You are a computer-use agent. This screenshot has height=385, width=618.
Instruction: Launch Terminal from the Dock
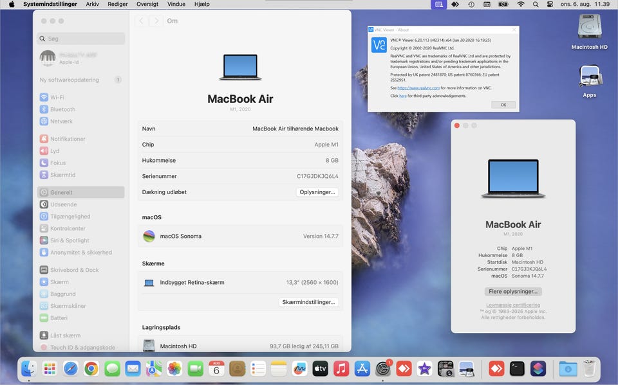(517, 368)
